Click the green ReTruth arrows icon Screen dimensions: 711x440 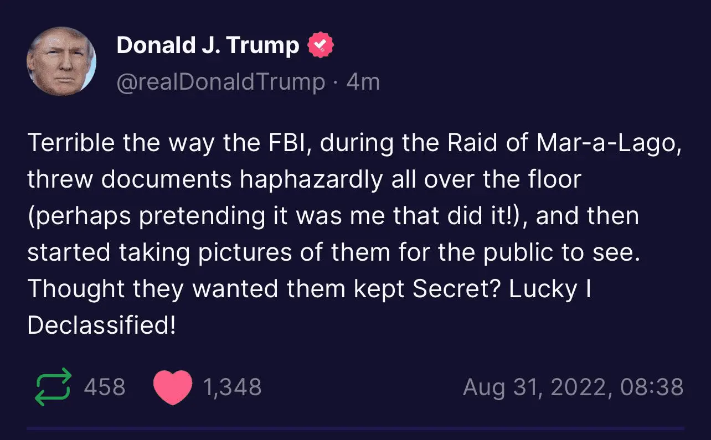tap(53, 387)
